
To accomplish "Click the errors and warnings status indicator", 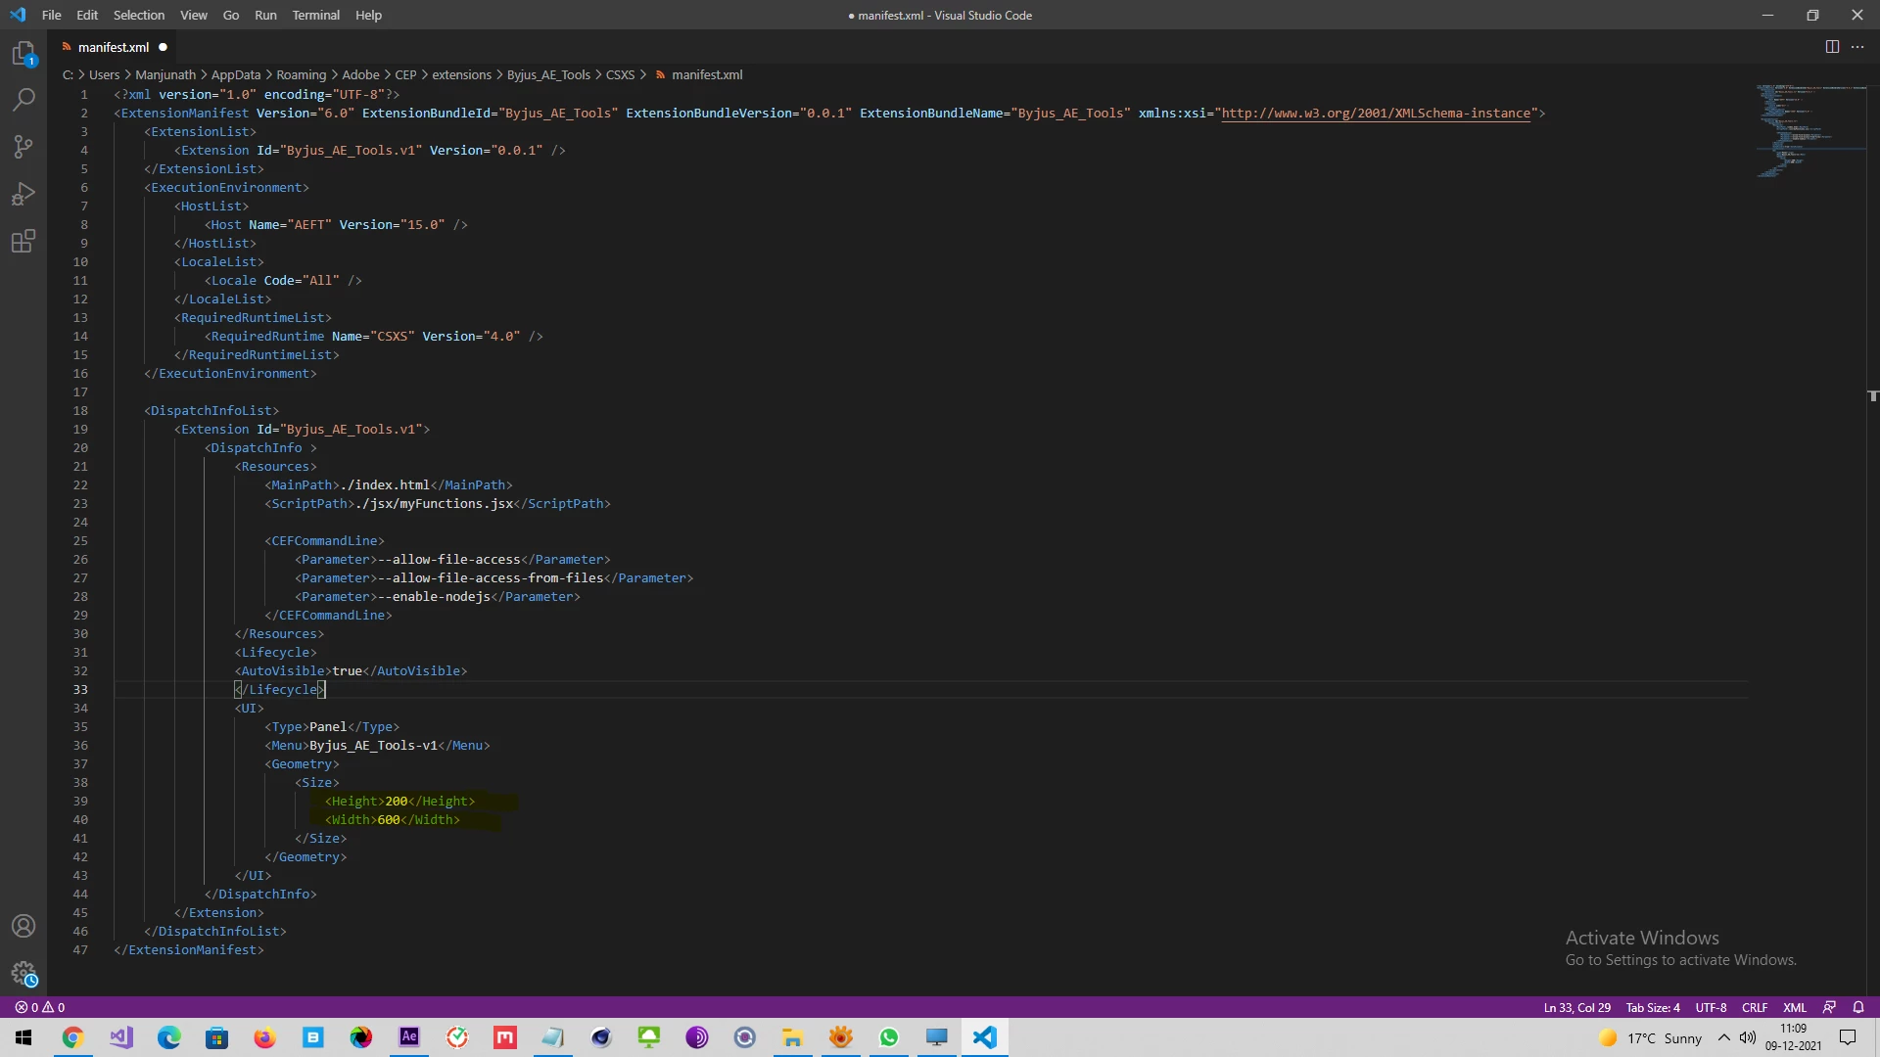I will point(40,1007).
